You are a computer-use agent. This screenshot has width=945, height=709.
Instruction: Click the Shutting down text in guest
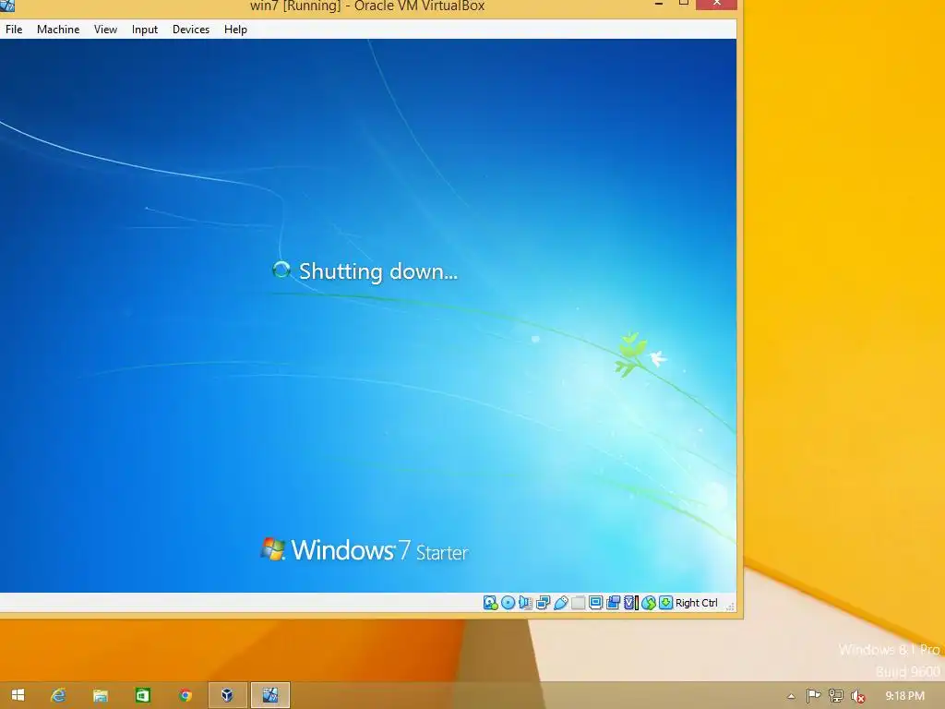click(x=377, y=271)
